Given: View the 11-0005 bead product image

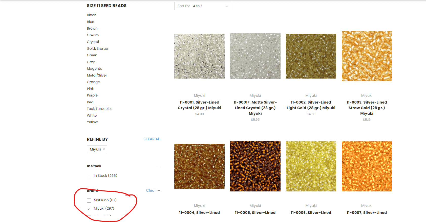Looking at the screenshot, I should 255,166.
